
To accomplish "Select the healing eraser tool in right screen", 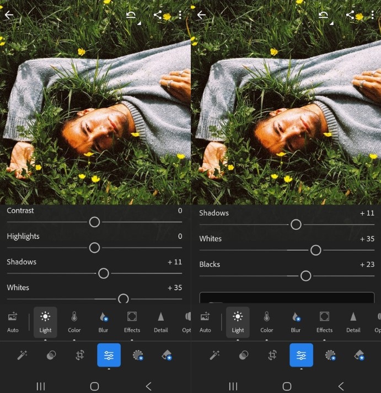I will [x=359, y=355].
